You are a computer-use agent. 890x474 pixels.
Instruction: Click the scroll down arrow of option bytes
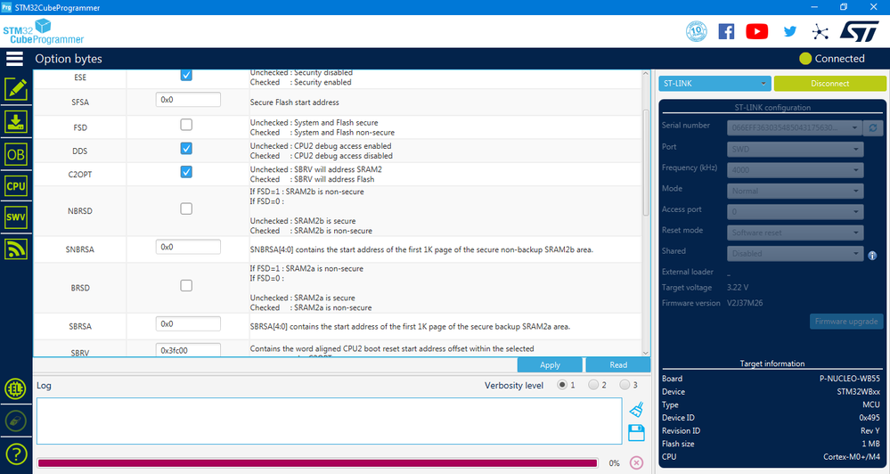pyautogui.click(x=645, y=353)
